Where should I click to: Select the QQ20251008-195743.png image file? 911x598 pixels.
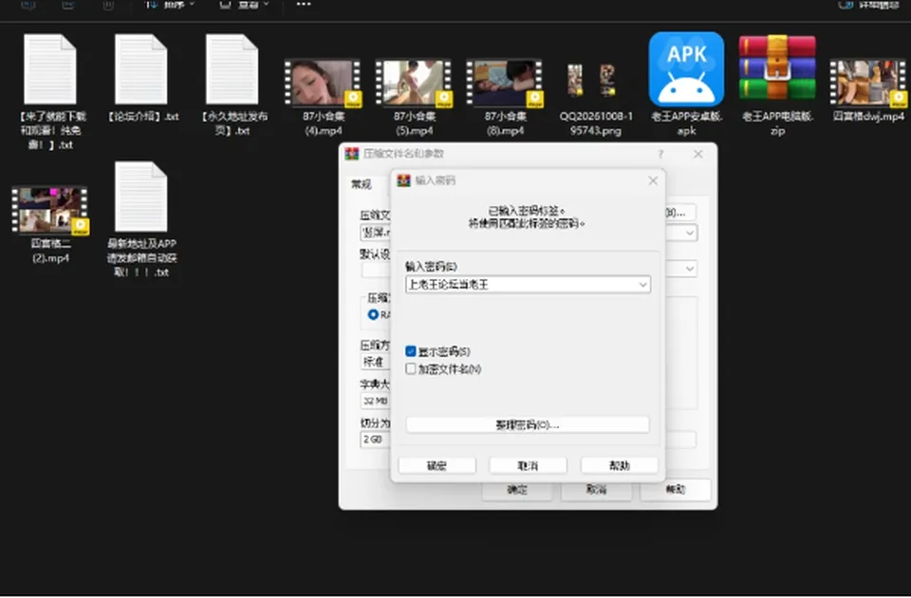point(591,80)
